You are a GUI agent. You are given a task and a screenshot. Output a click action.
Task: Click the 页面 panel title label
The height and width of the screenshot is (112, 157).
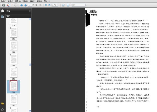pos(8,11)
